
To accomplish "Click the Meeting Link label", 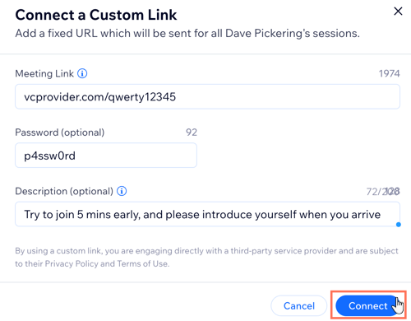I will click(x=44, y=73).
